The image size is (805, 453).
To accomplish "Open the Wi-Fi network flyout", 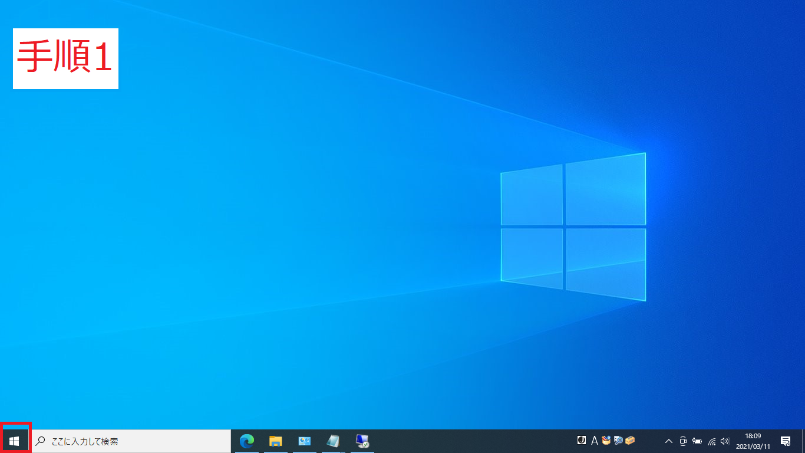I will coord(712,441).
